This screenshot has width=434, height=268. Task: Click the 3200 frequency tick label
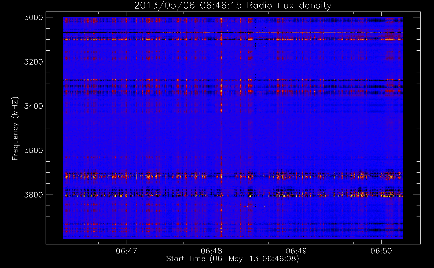pos(34,62)
